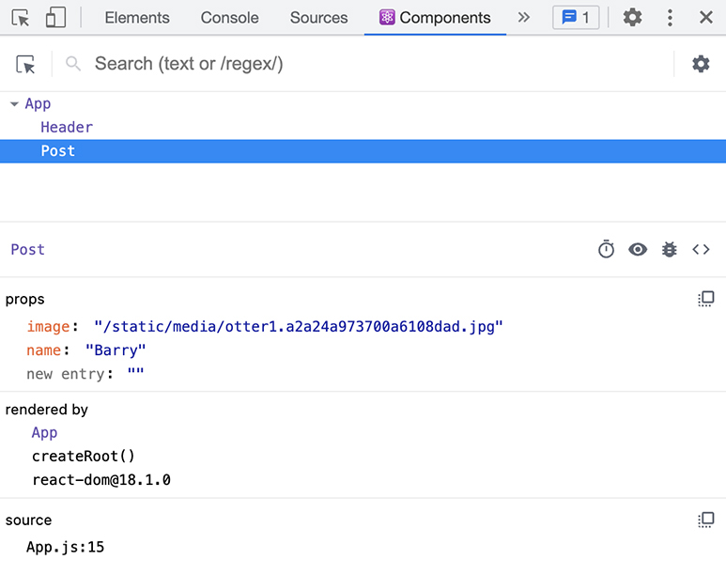The width and height of the screenshot is (726, 575).
Task: Copy props to clipboard icon
Action: (706, 299)
